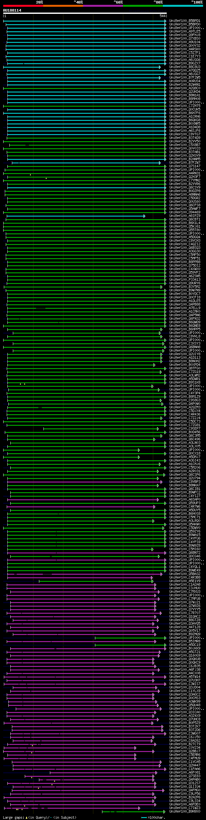This screenshot has height=820, width=206.
Task: Select the UniRef100_C5DC73 label
Action: [185, 422]
